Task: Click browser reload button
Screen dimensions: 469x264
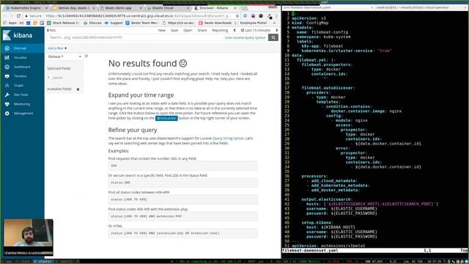Action: 18,15
